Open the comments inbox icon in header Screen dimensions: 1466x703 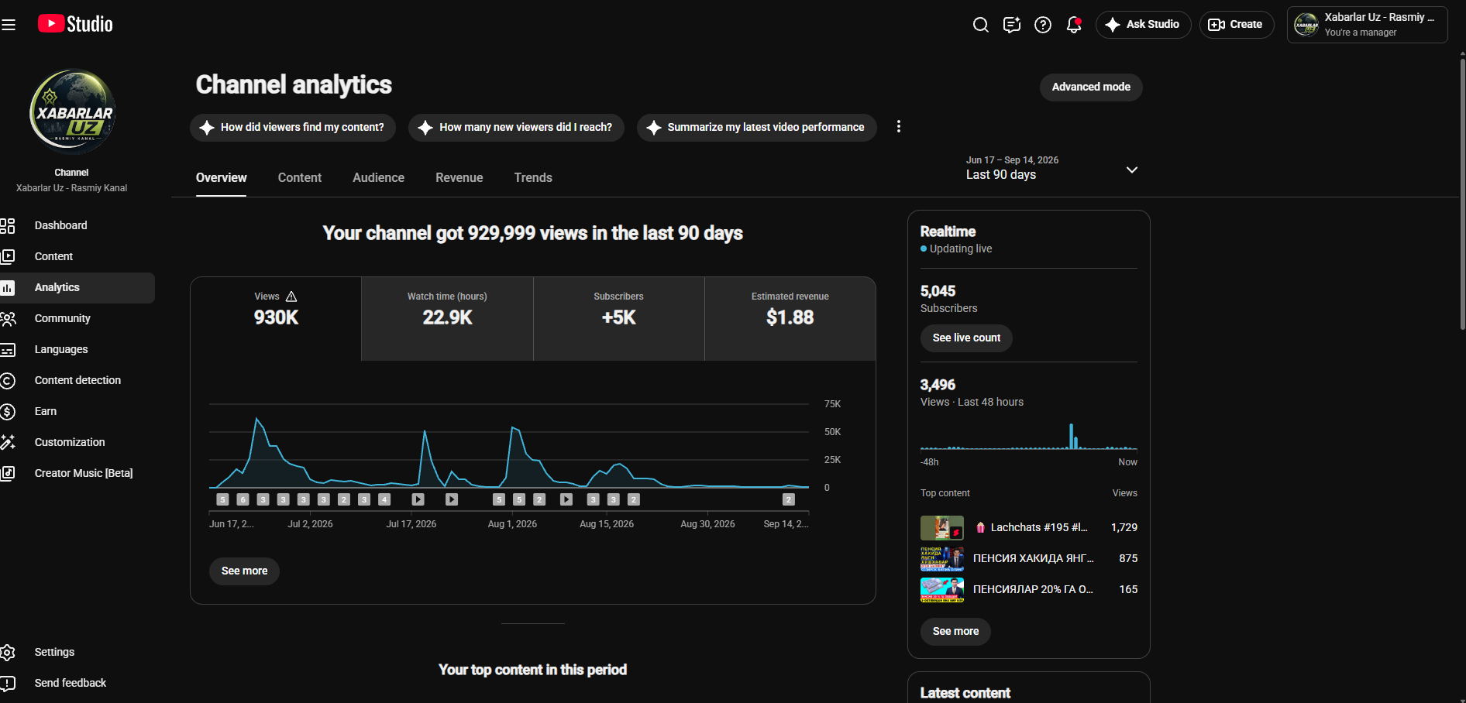(1012, 25)
